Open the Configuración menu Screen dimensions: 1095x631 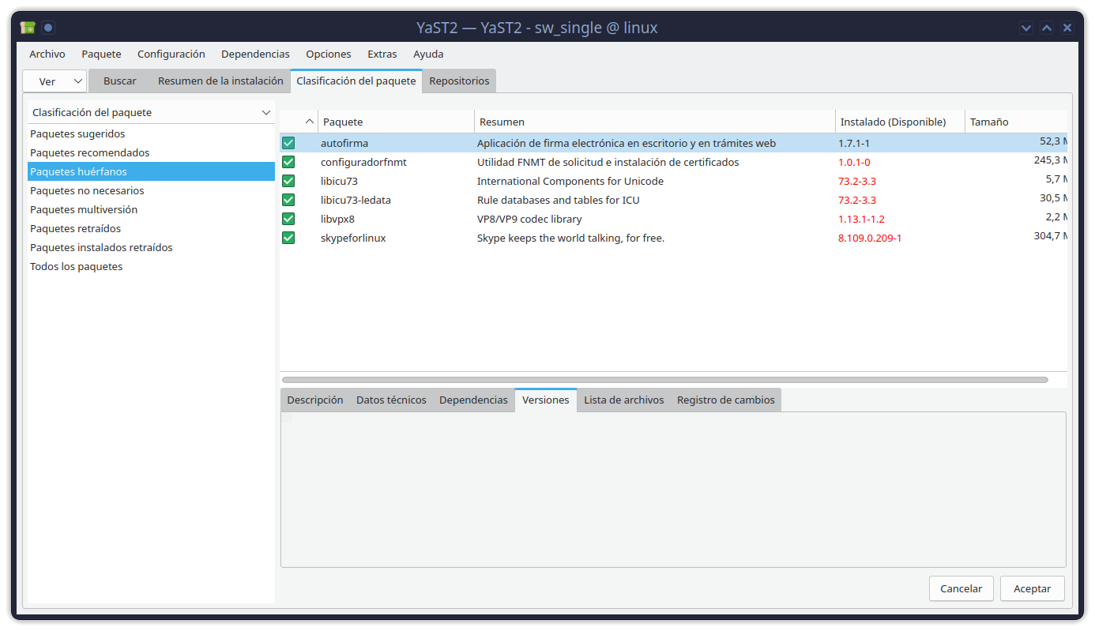pos(171,54)
